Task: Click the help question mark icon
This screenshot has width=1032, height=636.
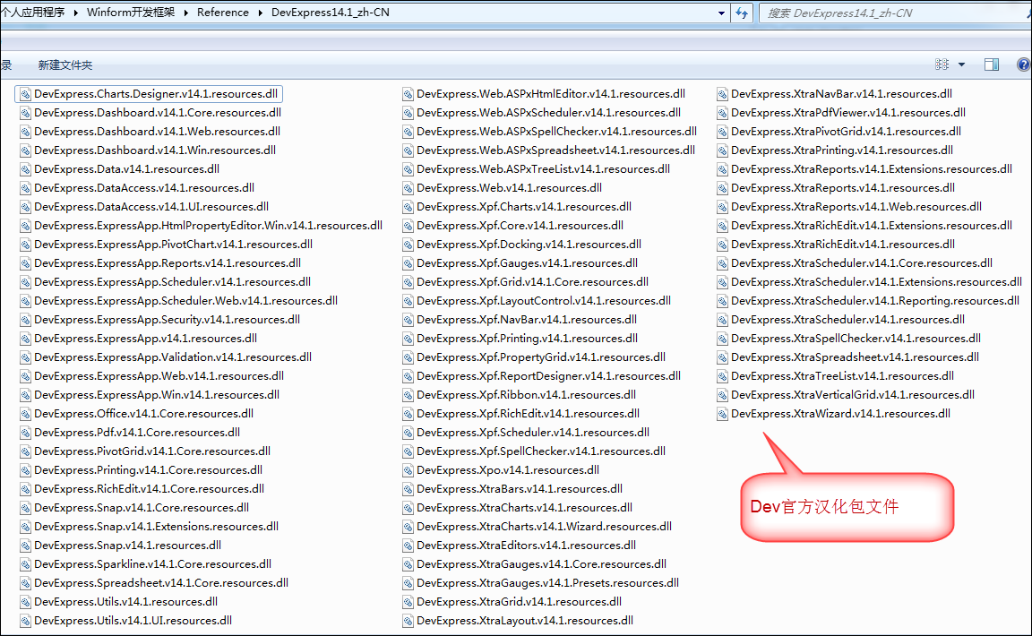Action: [1023, 64]
